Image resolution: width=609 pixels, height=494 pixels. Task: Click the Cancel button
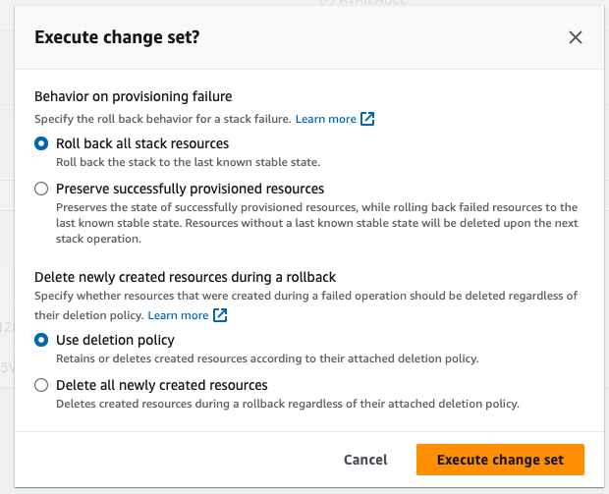click(365, 460)
